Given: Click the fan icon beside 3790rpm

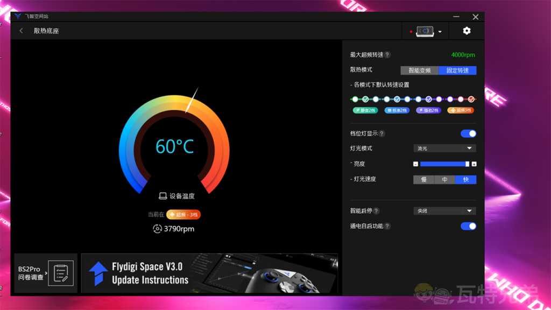Looking at the screenshot, I should (x=157, y=229).
